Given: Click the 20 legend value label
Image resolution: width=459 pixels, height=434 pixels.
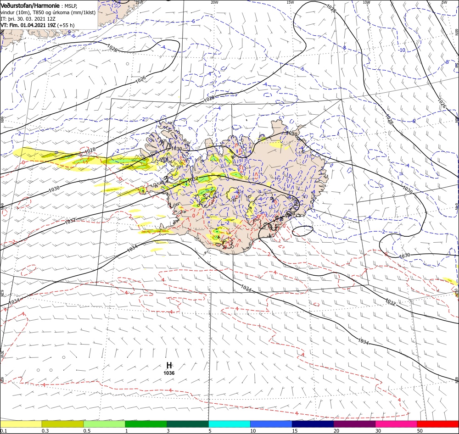Looking at the screenshot, I should 336,431.
